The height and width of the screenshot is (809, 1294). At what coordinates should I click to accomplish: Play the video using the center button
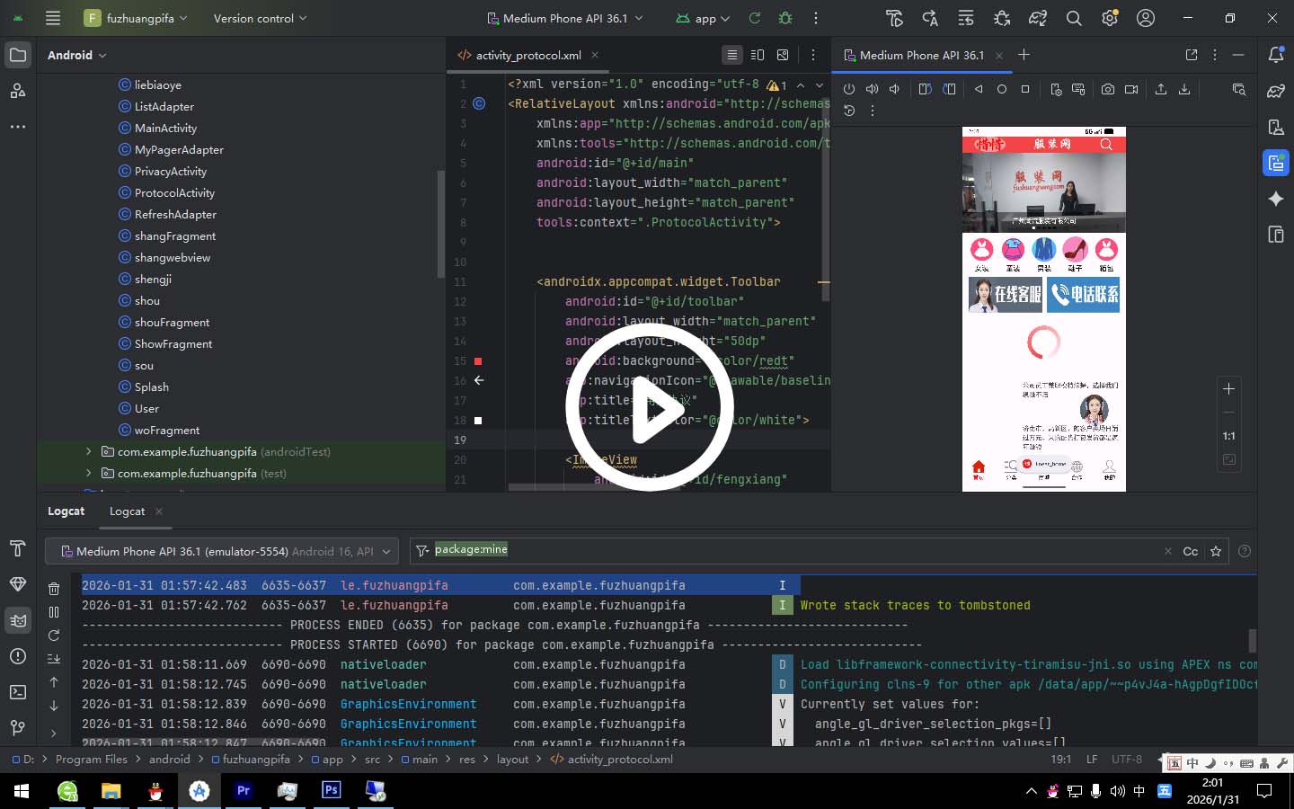pos(649,409)
